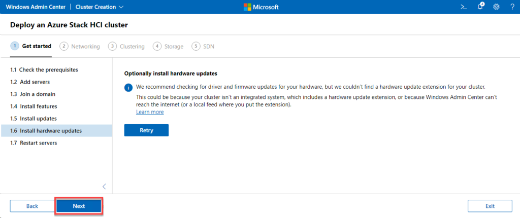Click the Microsoft logo
The height and width of the screenshot is (218, 520).
pos(261,7)
